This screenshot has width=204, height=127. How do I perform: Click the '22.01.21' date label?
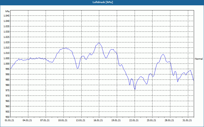(134, 120)
